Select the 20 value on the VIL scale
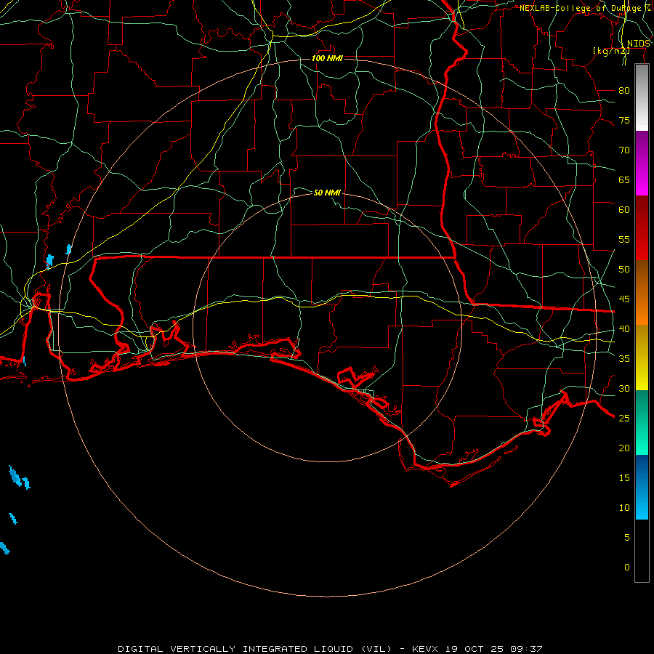Viewport: 654px width, 654px height. [624, 448]
